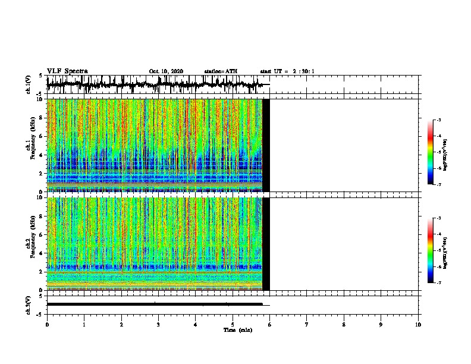Screen dimensions: 471x364
Task: Click the ch.1 spectrogram color bar
Action: (431, 152)
